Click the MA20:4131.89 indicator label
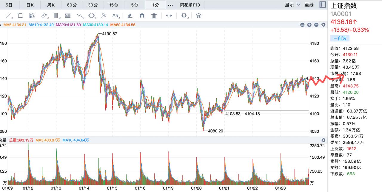Viewport: 382px width, 192px height. [x=68, y=25]
